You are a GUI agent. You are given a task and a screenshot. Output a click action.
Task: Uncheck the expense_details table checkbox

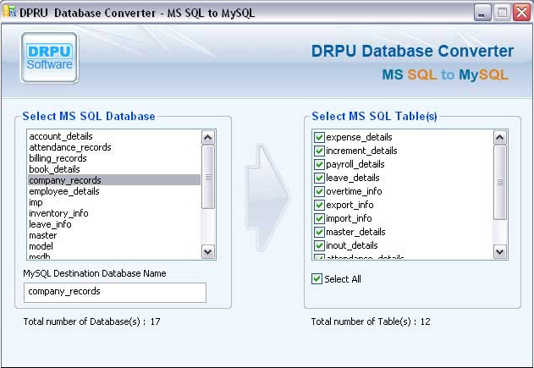pyautogui.click(x=319, y=137)
